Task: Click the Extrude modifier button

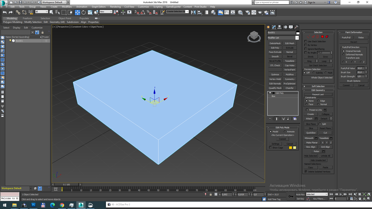Action: (x=290, y=48)
